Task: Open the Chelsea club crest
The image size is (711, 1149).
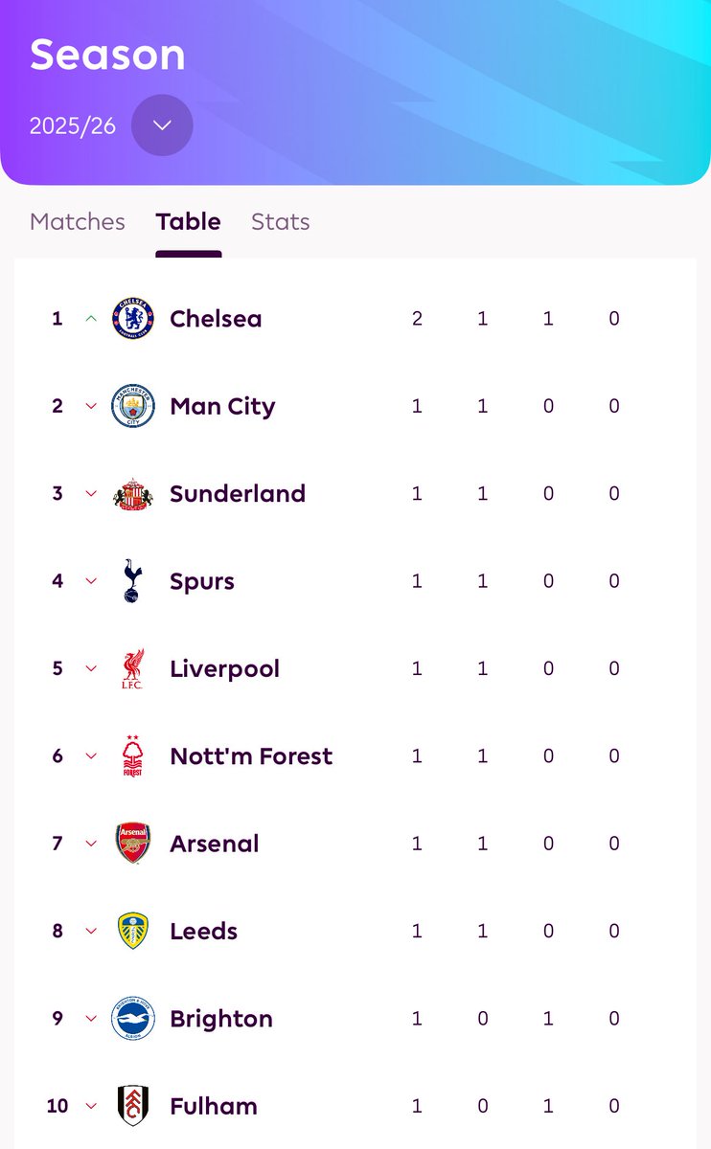Action: pyautogui.click(x=132, y=318)
